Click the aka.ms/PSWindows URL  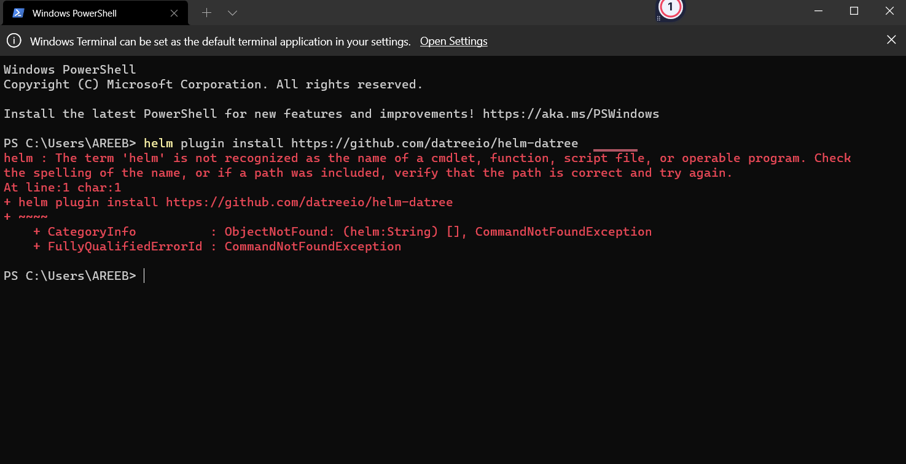click(571, 114)
